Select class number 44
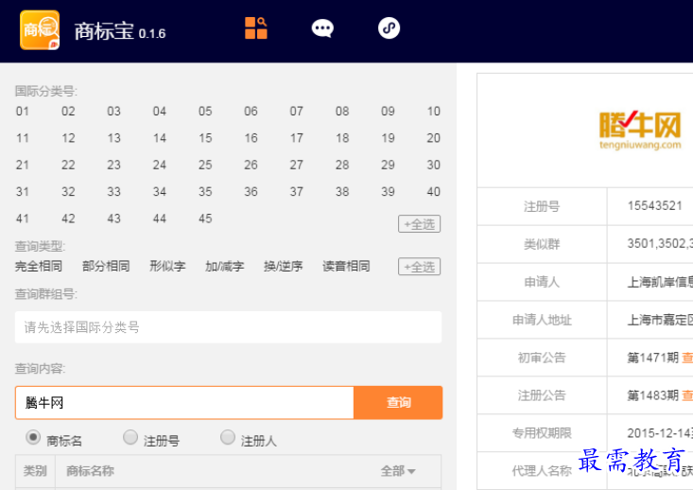The height and width of the screenshot is (490, 693). click(x=160, y=219)
